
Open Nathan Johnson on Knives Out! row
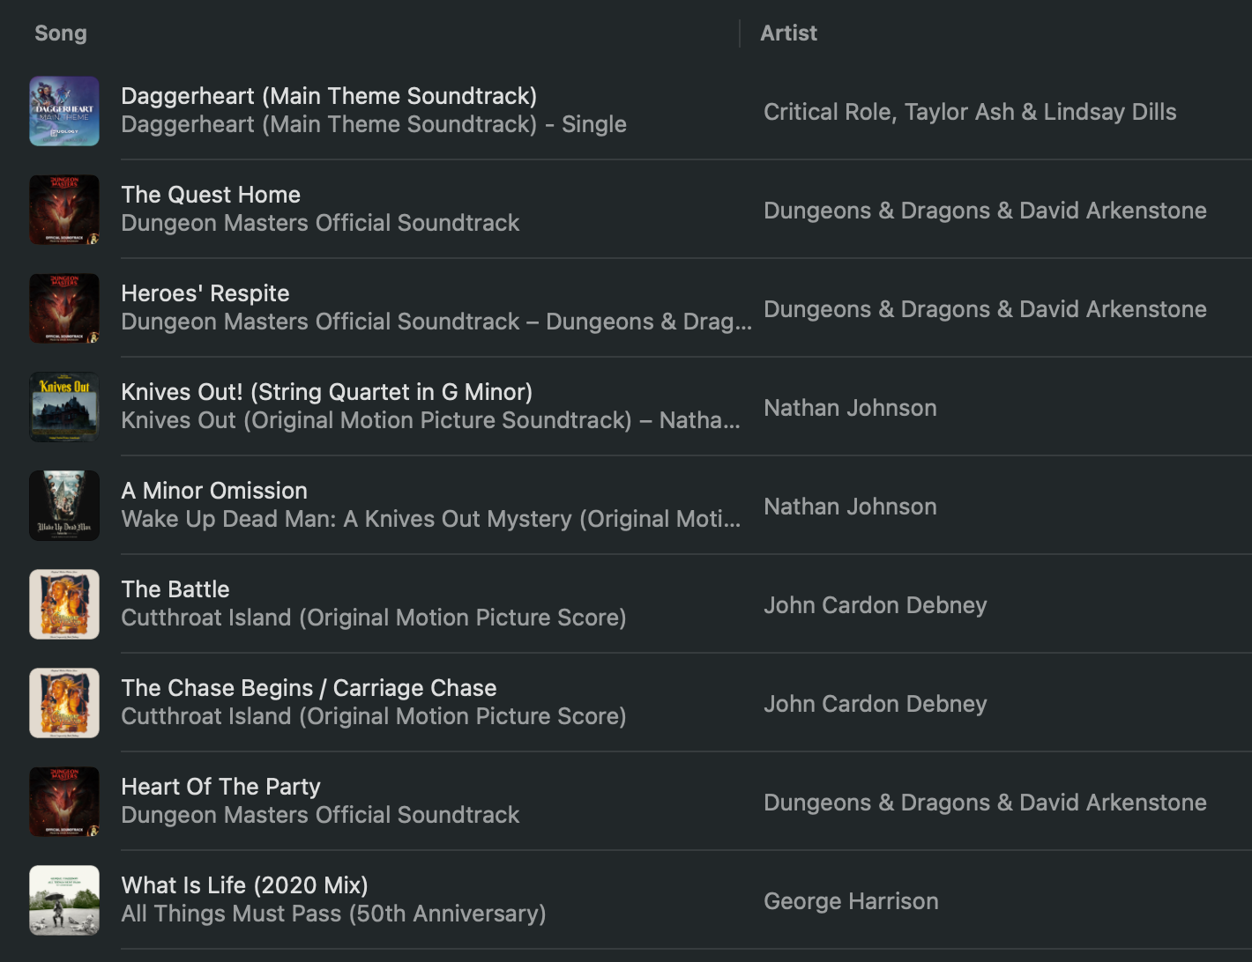(x=850, y=408)
